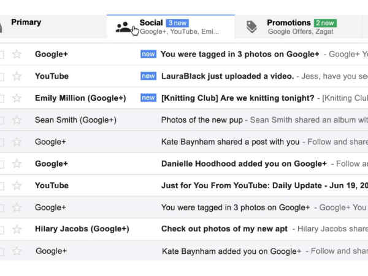The image size is (368, 276).
Task: Open 'You were tagged in 3 photos' new email
Action: pos(240,54)
